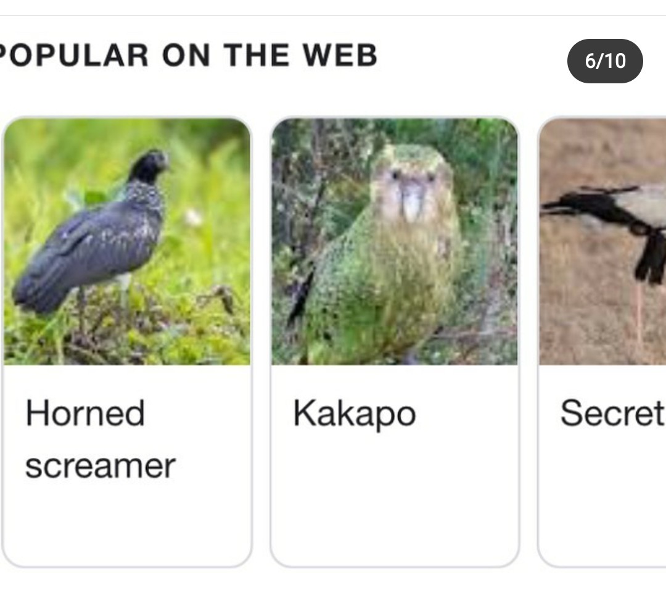666x616 pixels.
Task: Tap the dark bird's head in first photo
Action: [x=149, y=165]
